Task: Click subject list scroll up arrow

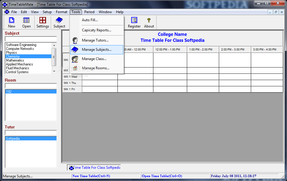Action: (54, 45)
